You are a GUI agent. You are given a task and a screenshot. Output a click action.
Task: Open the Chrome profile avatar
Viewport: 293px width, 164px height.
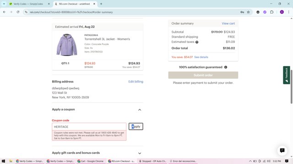(282, 12)
